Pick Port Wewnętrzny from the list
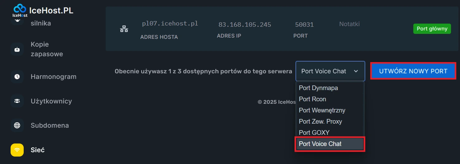 [322, 110]
